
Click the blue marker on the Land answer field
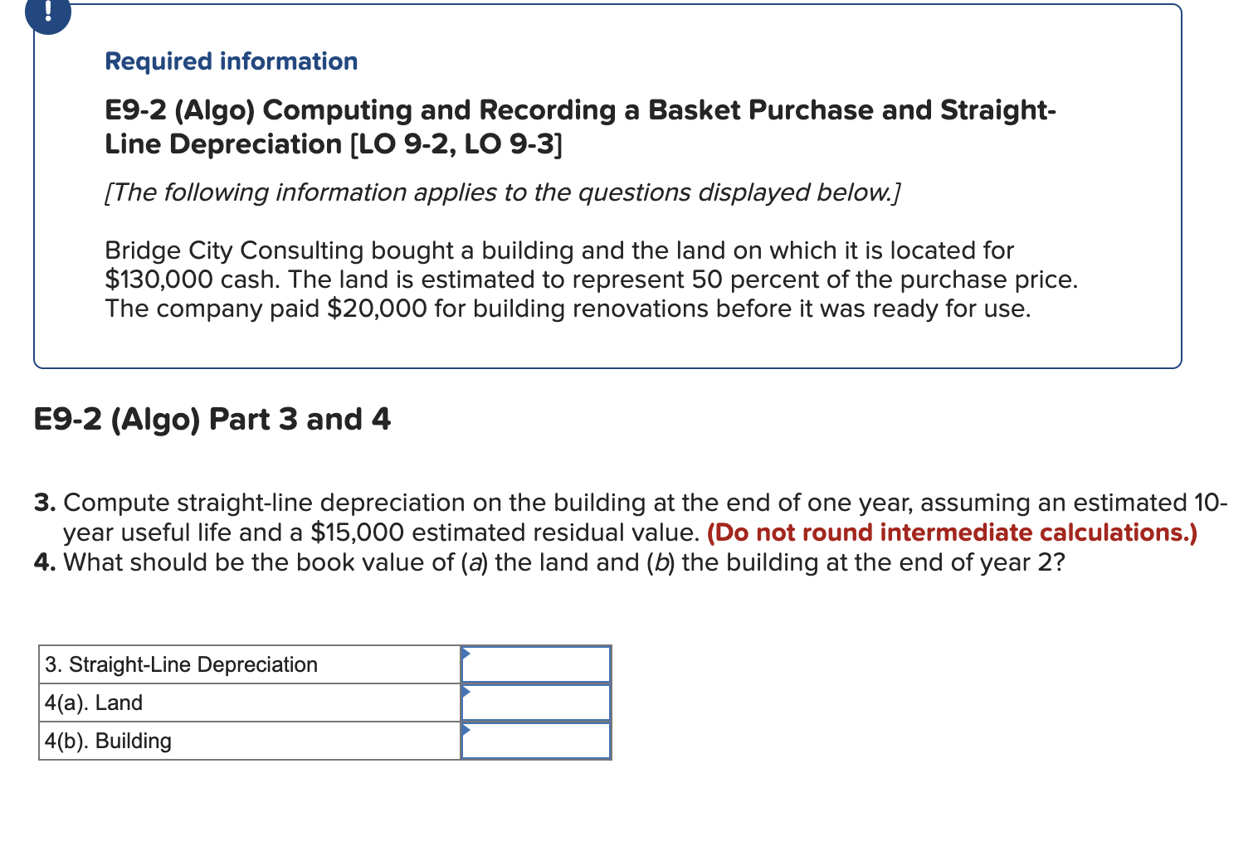[467, 693]
